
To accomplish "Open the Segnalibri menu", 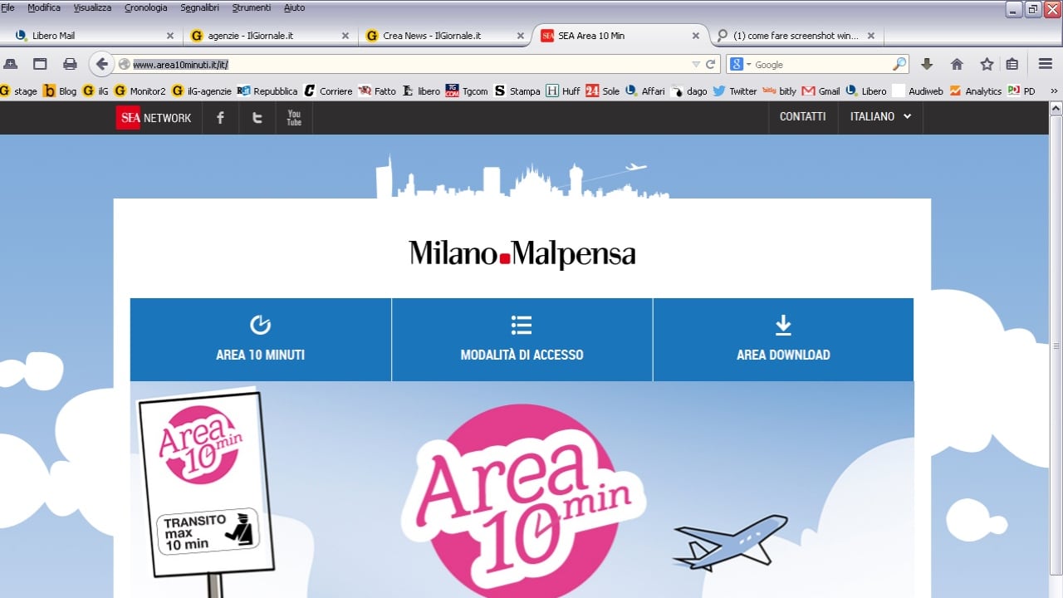I will (200, 7).
